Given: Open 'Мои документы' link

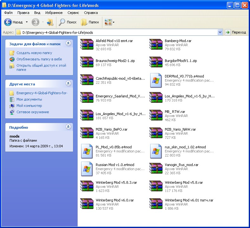Looking at the screenshot, I should click(x=29, y=99).
